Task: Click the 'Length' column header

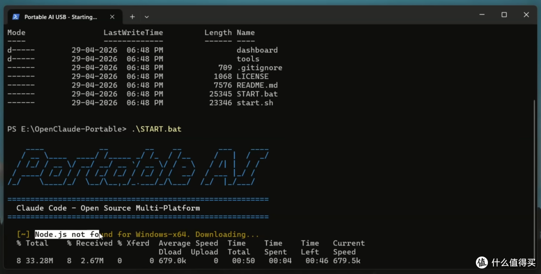Action: tap(218, 32)
